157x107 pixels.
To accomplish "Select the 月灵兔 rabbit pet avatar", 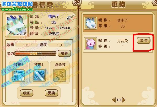I will click(90, 44).
